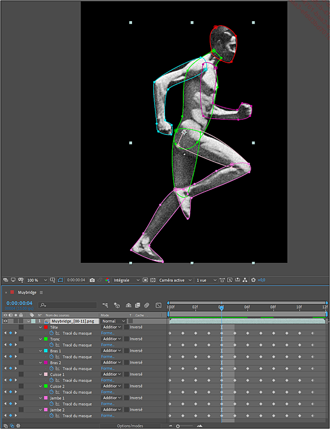This screenshot has height=429, width=330.
Task: Open the timeline icon in viewer bar
Action: (x=238, y=280)
